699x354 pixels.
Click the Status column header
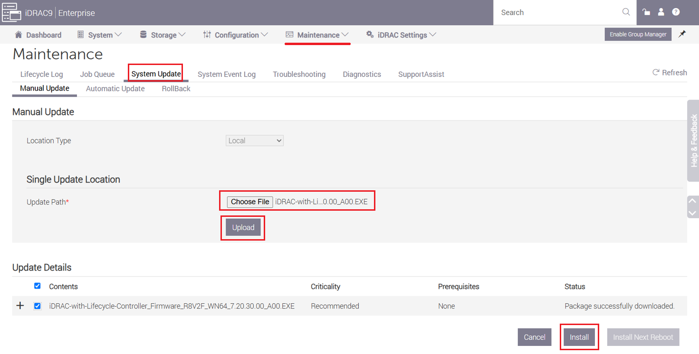pos(575,287)
